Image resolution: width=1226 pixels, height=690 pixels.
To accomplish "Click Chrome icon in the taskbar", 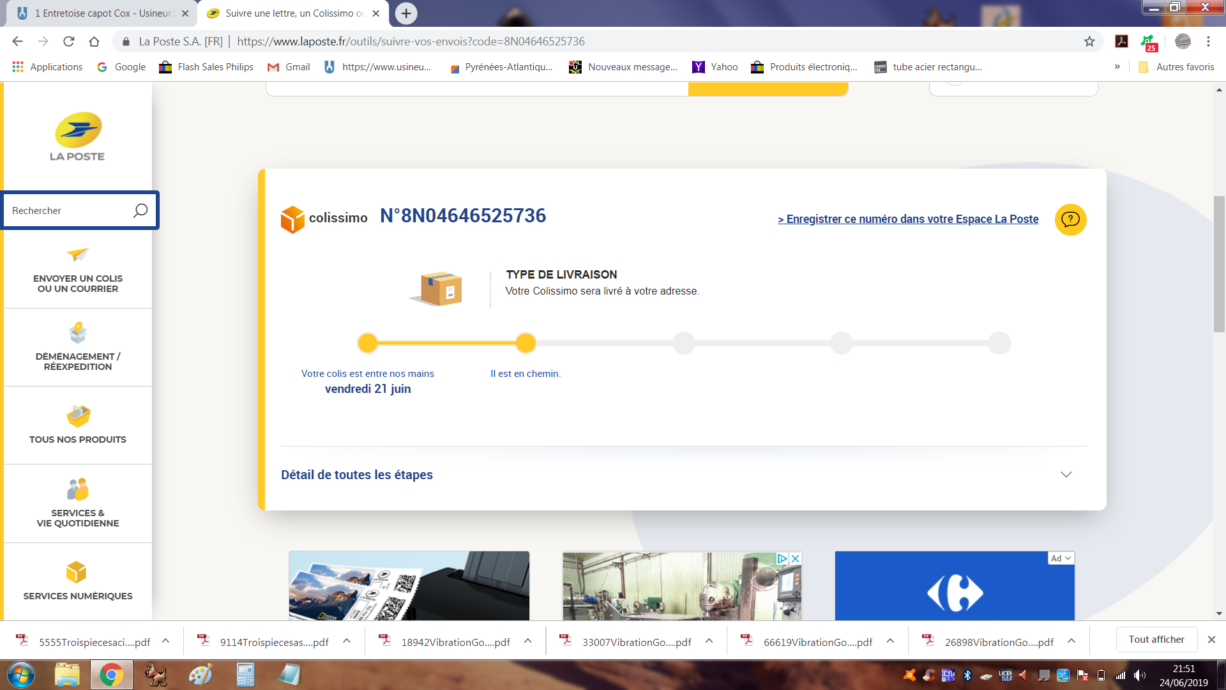I will (x=111, y=675).
